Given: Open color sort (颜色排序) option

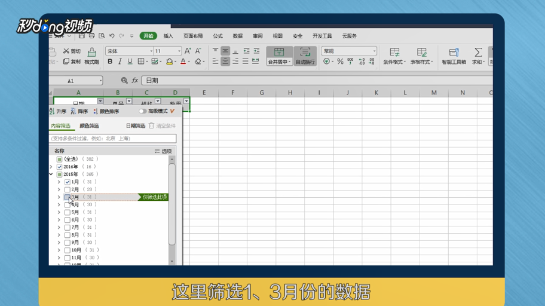Looking at the screenshot, I should click(x=106, y=111).
